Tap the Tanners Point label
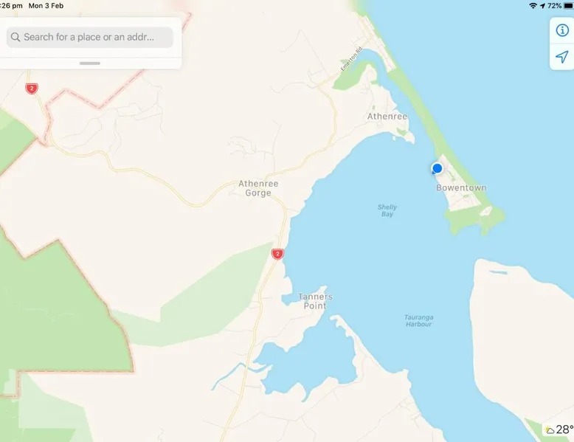Image resolution: width=574 pixels, height=442 pixels. (315, 301)
